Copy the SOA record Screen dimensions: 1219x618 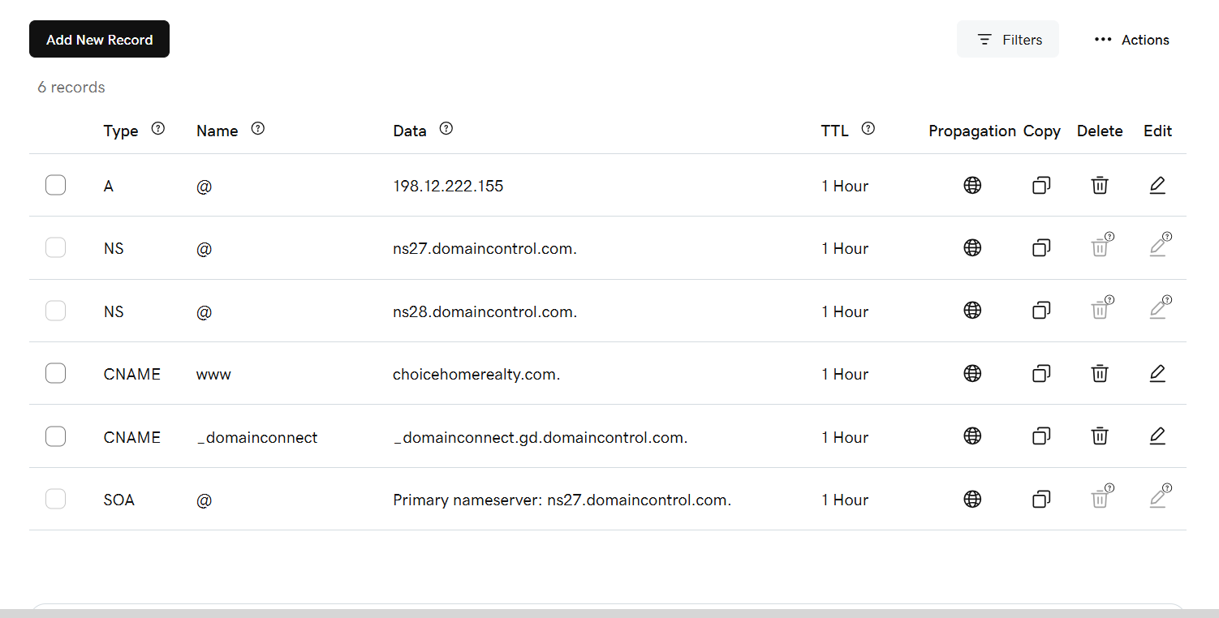pos(1041,500)
